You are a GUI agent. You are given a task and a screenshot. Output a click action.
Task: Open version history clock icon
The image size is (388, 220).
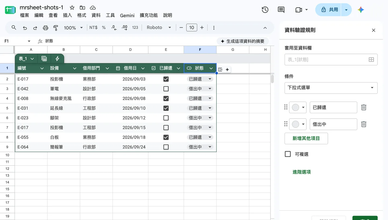pos(265,10)
